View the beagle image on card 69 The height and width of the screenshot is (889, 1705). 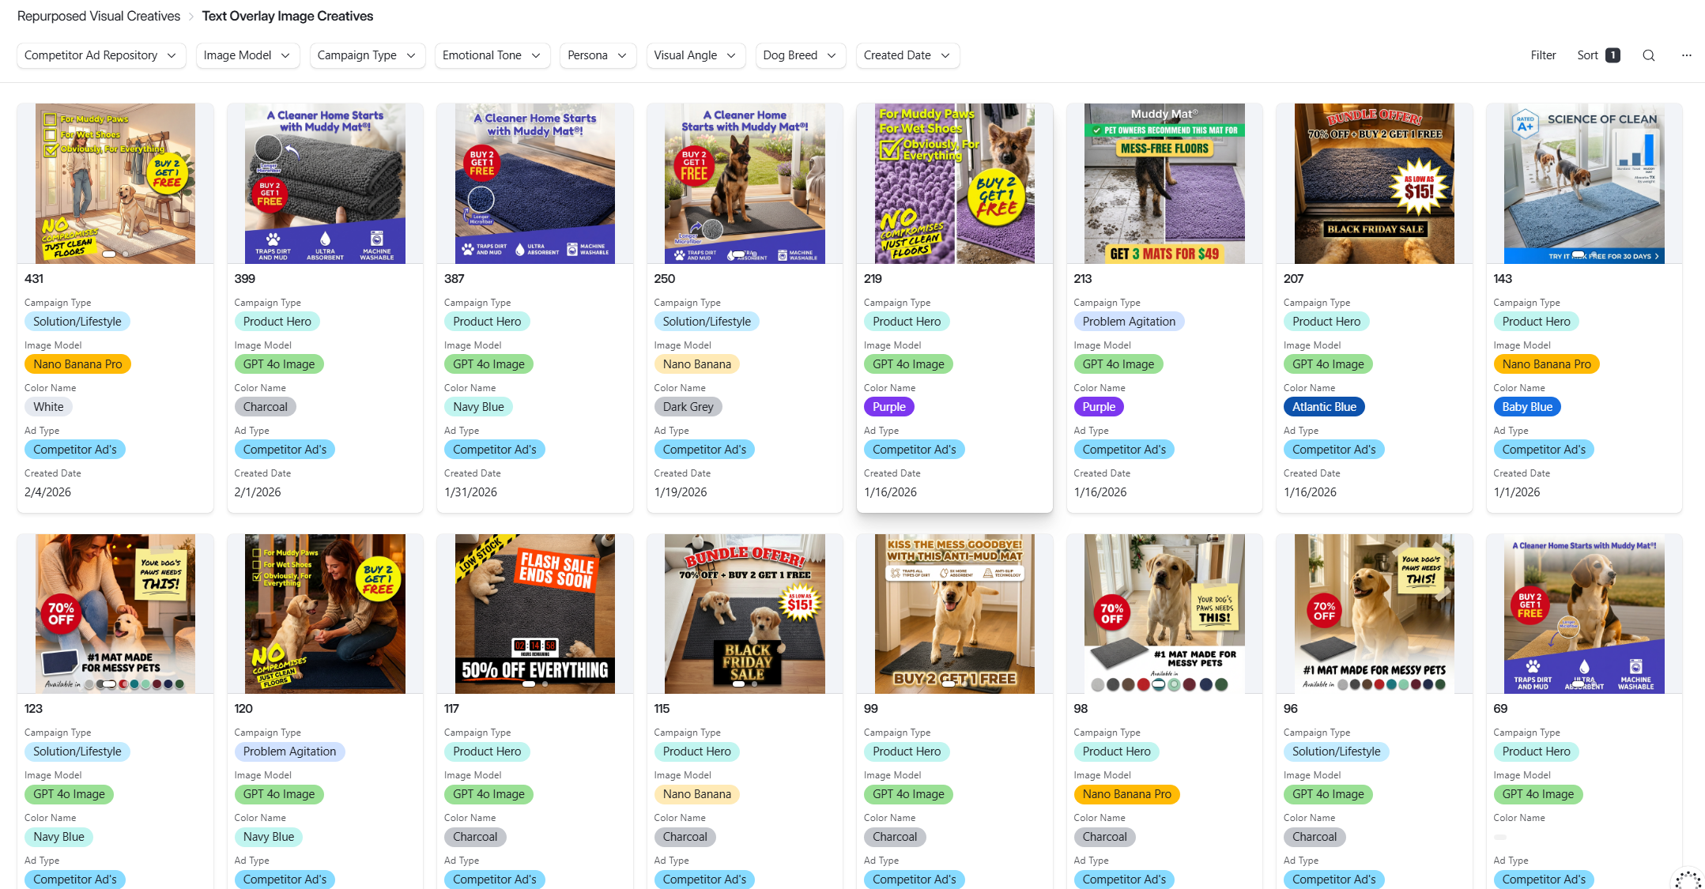pyautogui.click(x=1584, y=614)
